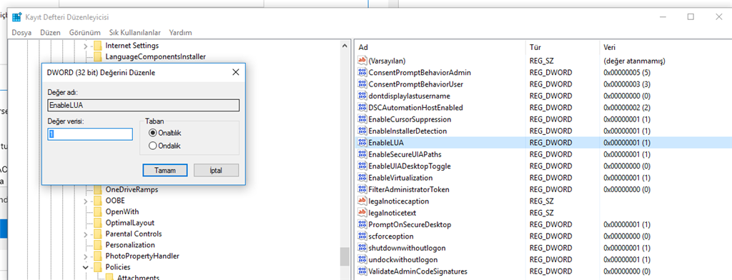Expand the Internet Settings tree node
The height and width of the screenshot is (280, 732).
86,46
